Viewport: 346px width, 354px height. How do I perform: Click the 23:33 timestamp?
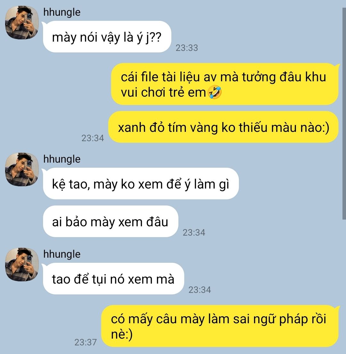(187, 48)
